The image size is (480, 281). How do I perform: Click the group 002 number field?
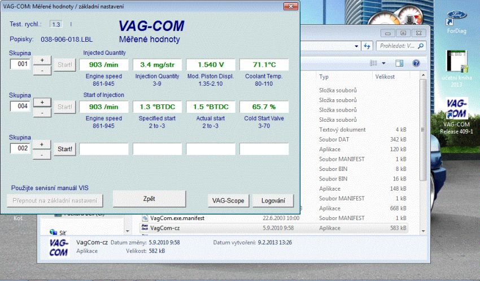tap(20, 148)
